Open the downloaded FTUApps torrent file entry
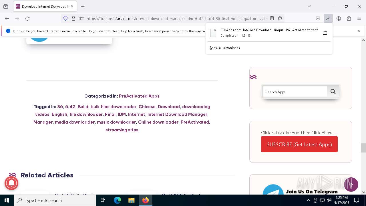The image size is (366, 206). pos(263,33)
